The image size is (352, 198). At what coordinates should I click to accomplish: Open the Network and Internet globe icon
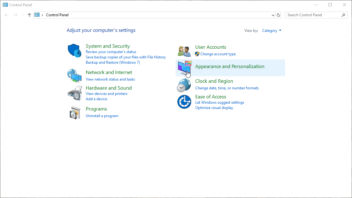tap(74, 75)
